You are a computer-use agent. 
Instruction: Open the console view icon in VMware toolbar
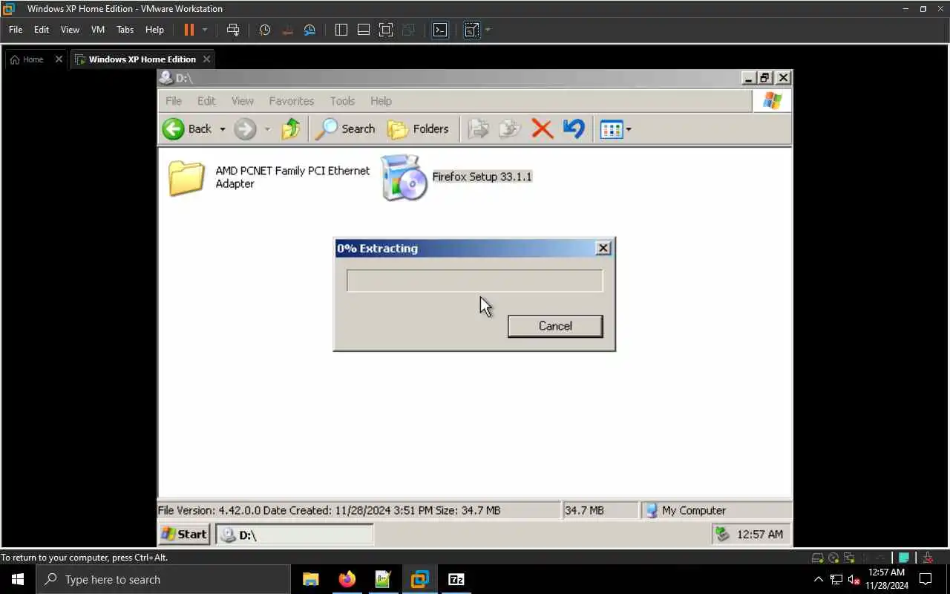[440, 30]
